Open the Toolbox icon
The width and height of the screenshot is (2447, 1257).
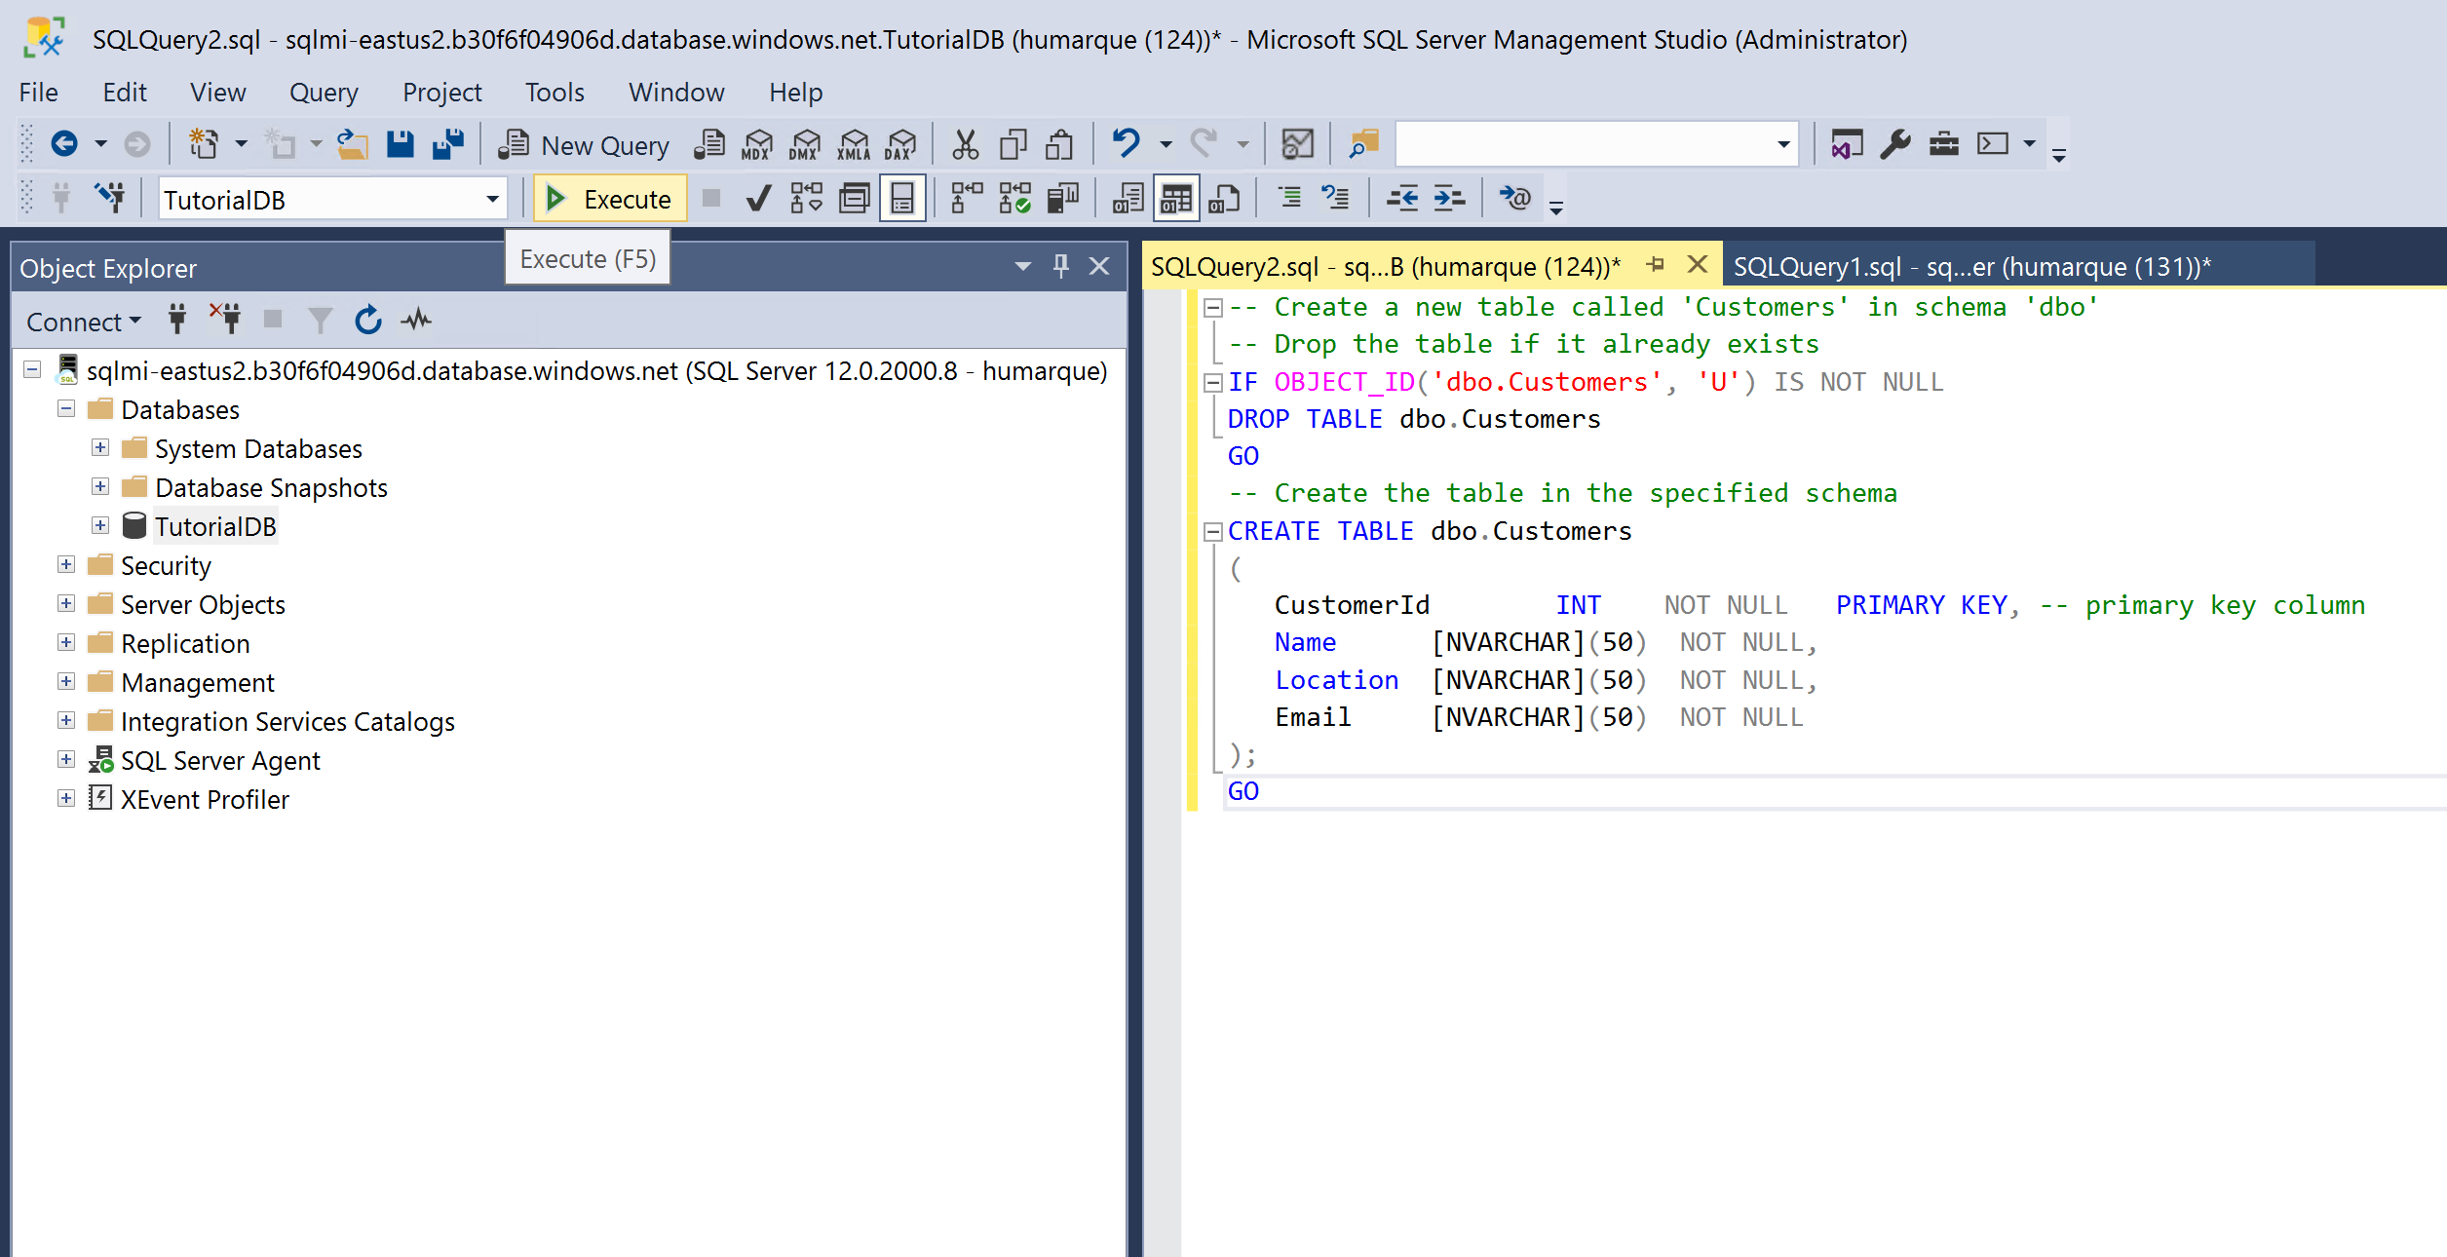pos(1944,144)
